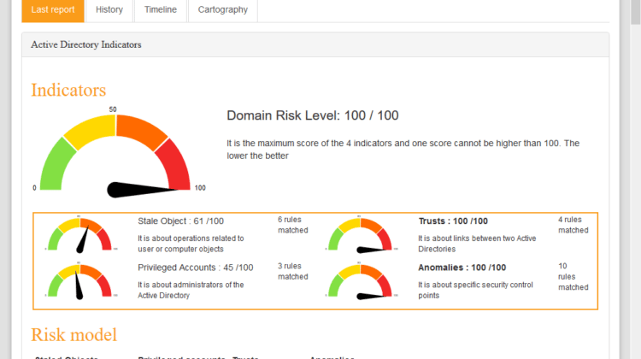
Task: Click the Privileged Accounts gauge
Action: pos(80,281)
